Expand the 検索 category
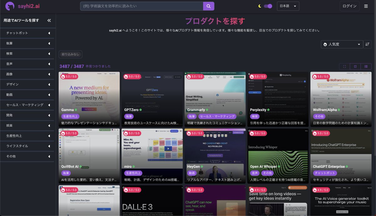The width and height of the screenshot is (376, 216). click(28, 54)
